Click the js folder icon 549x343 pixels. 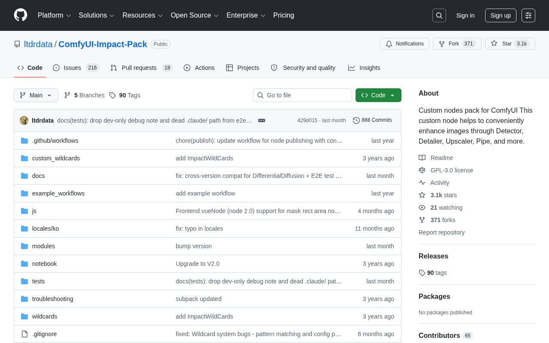(24, 211)
